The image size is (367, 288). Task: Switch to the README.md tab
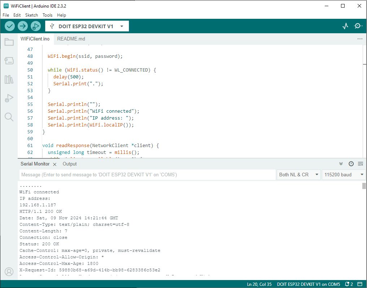click(71, 39)
